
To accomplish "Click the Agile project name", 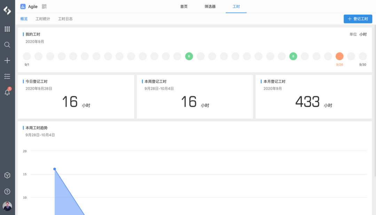I will [x=33, y=7].
